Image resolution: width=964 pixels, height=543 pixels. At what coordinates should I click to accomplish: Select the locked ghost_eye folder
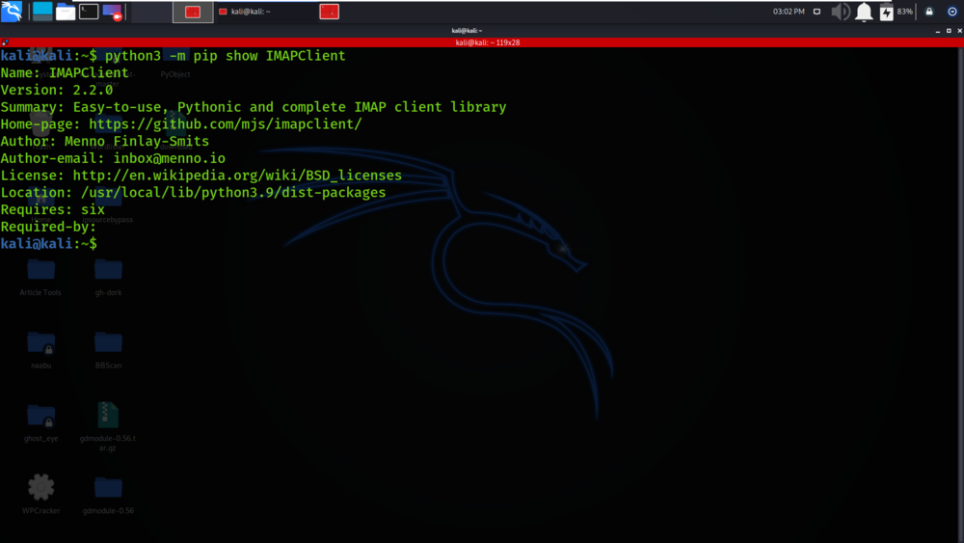point(41,422)
